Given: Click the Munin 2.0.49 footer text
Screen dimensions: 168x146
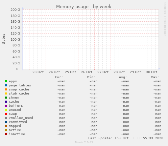Looking at the screenshot, I should (84, 142).
